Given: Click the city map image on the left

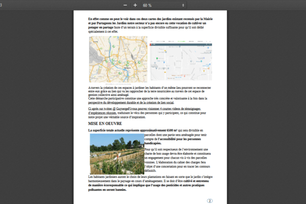Looking at the screenshot, I should tap(118, 59).
